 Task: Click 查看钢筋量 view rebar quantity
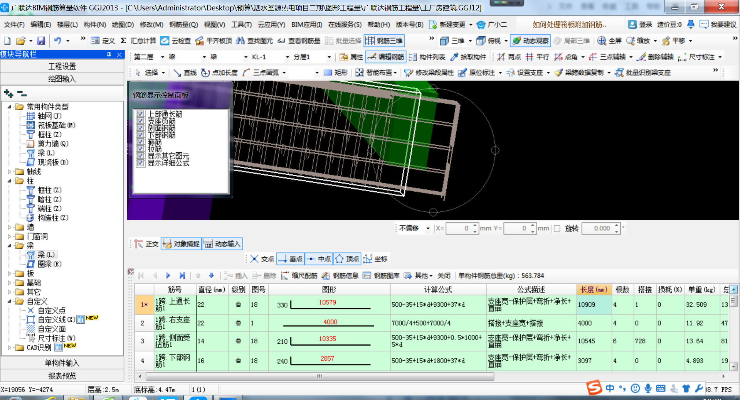click(299, 41)
